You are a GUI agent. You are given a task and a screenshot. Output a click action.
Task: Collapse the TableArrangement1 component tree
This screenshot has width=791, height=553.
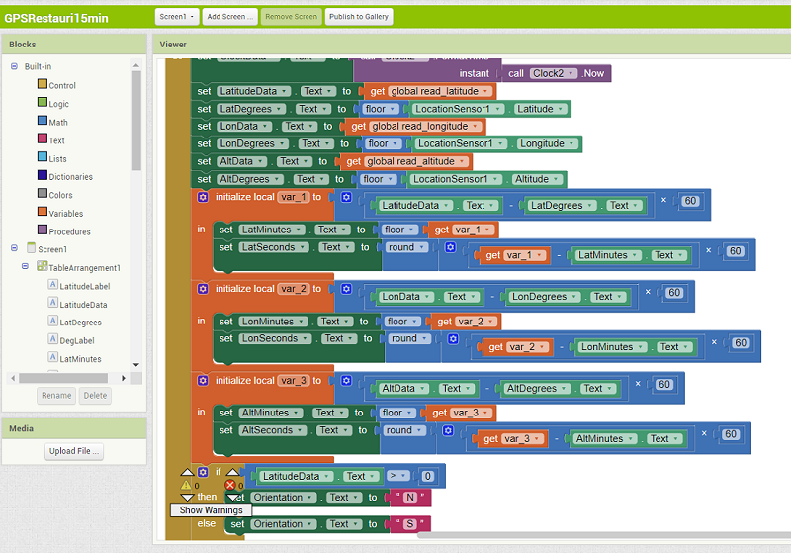click(x=27, y=267)
